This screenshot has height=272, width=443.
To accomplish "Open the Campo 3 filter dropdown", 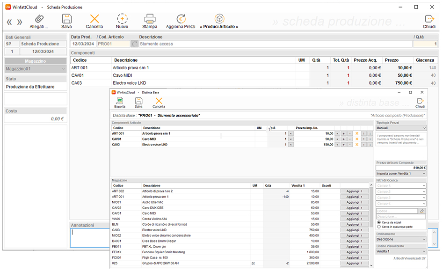I will (400, 198).
